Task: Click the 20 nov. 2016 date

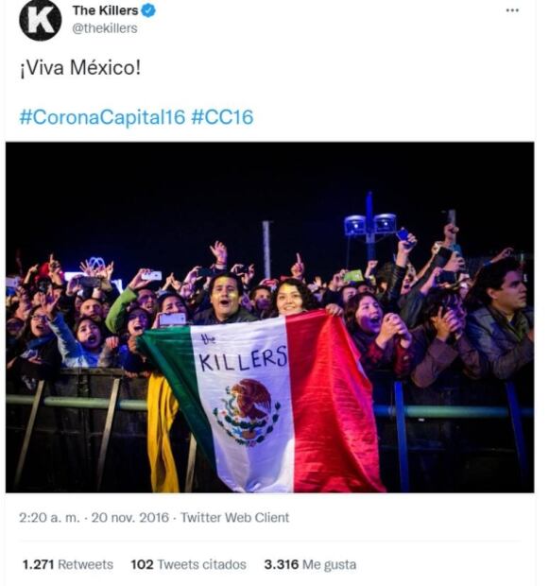Action: [130, 518]
